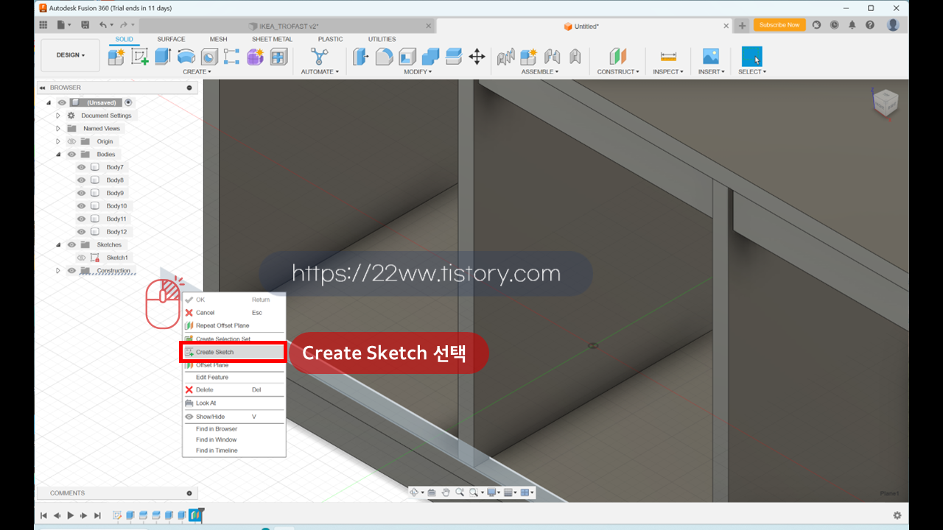The image size is (943, 530).
Task: Select the Shell tool
Action: [407, 57]
